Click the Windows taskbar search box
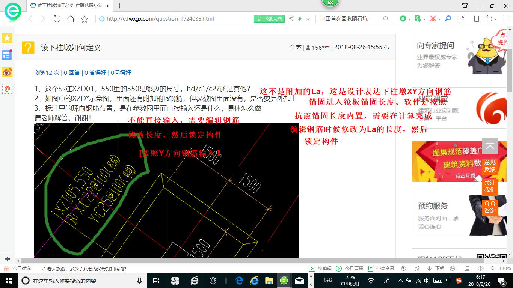 (x=83, y=280)
